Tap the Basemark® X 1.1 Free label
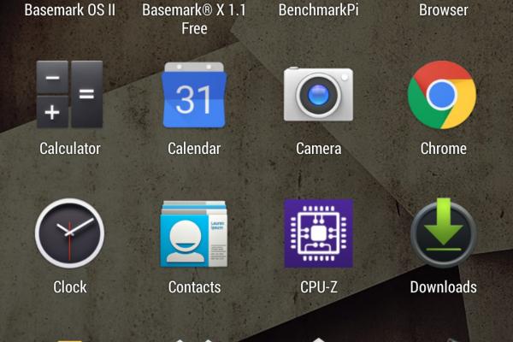The image size is (513, 342). coord(194,19)
